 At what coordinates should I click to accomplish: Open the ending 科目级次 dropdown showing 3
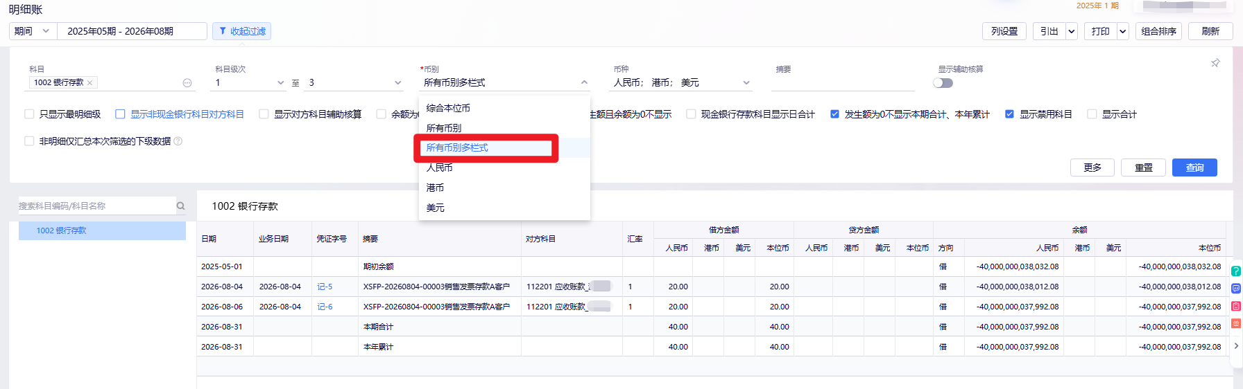click(354, 82)
